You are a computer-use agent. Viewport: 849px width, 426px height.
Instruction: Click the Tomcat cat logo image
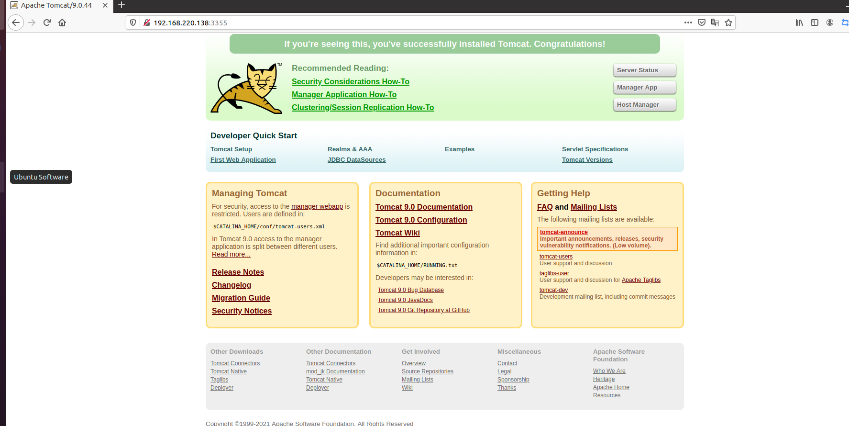[x=247, y=88]
